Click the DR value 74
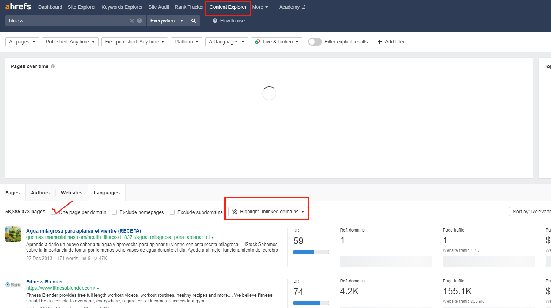The width and height of the screenshot is (551, 308). [x=298, y=292]
